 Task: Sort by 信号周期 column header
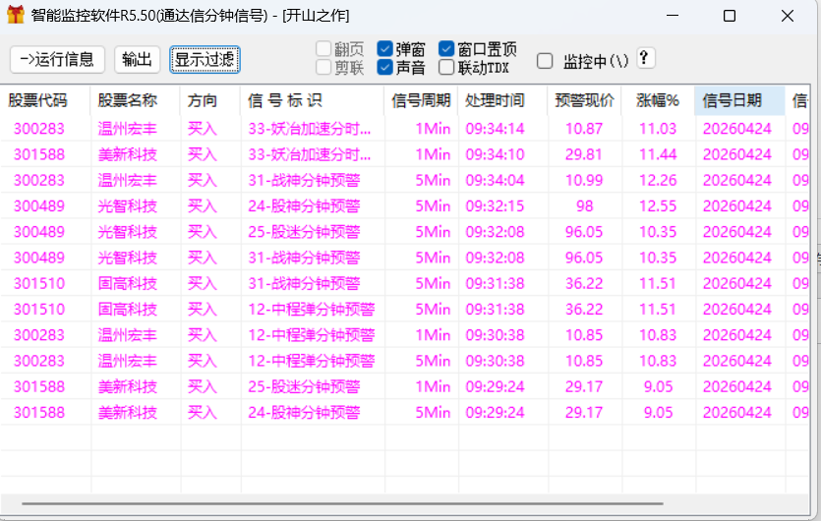(422, 100)
